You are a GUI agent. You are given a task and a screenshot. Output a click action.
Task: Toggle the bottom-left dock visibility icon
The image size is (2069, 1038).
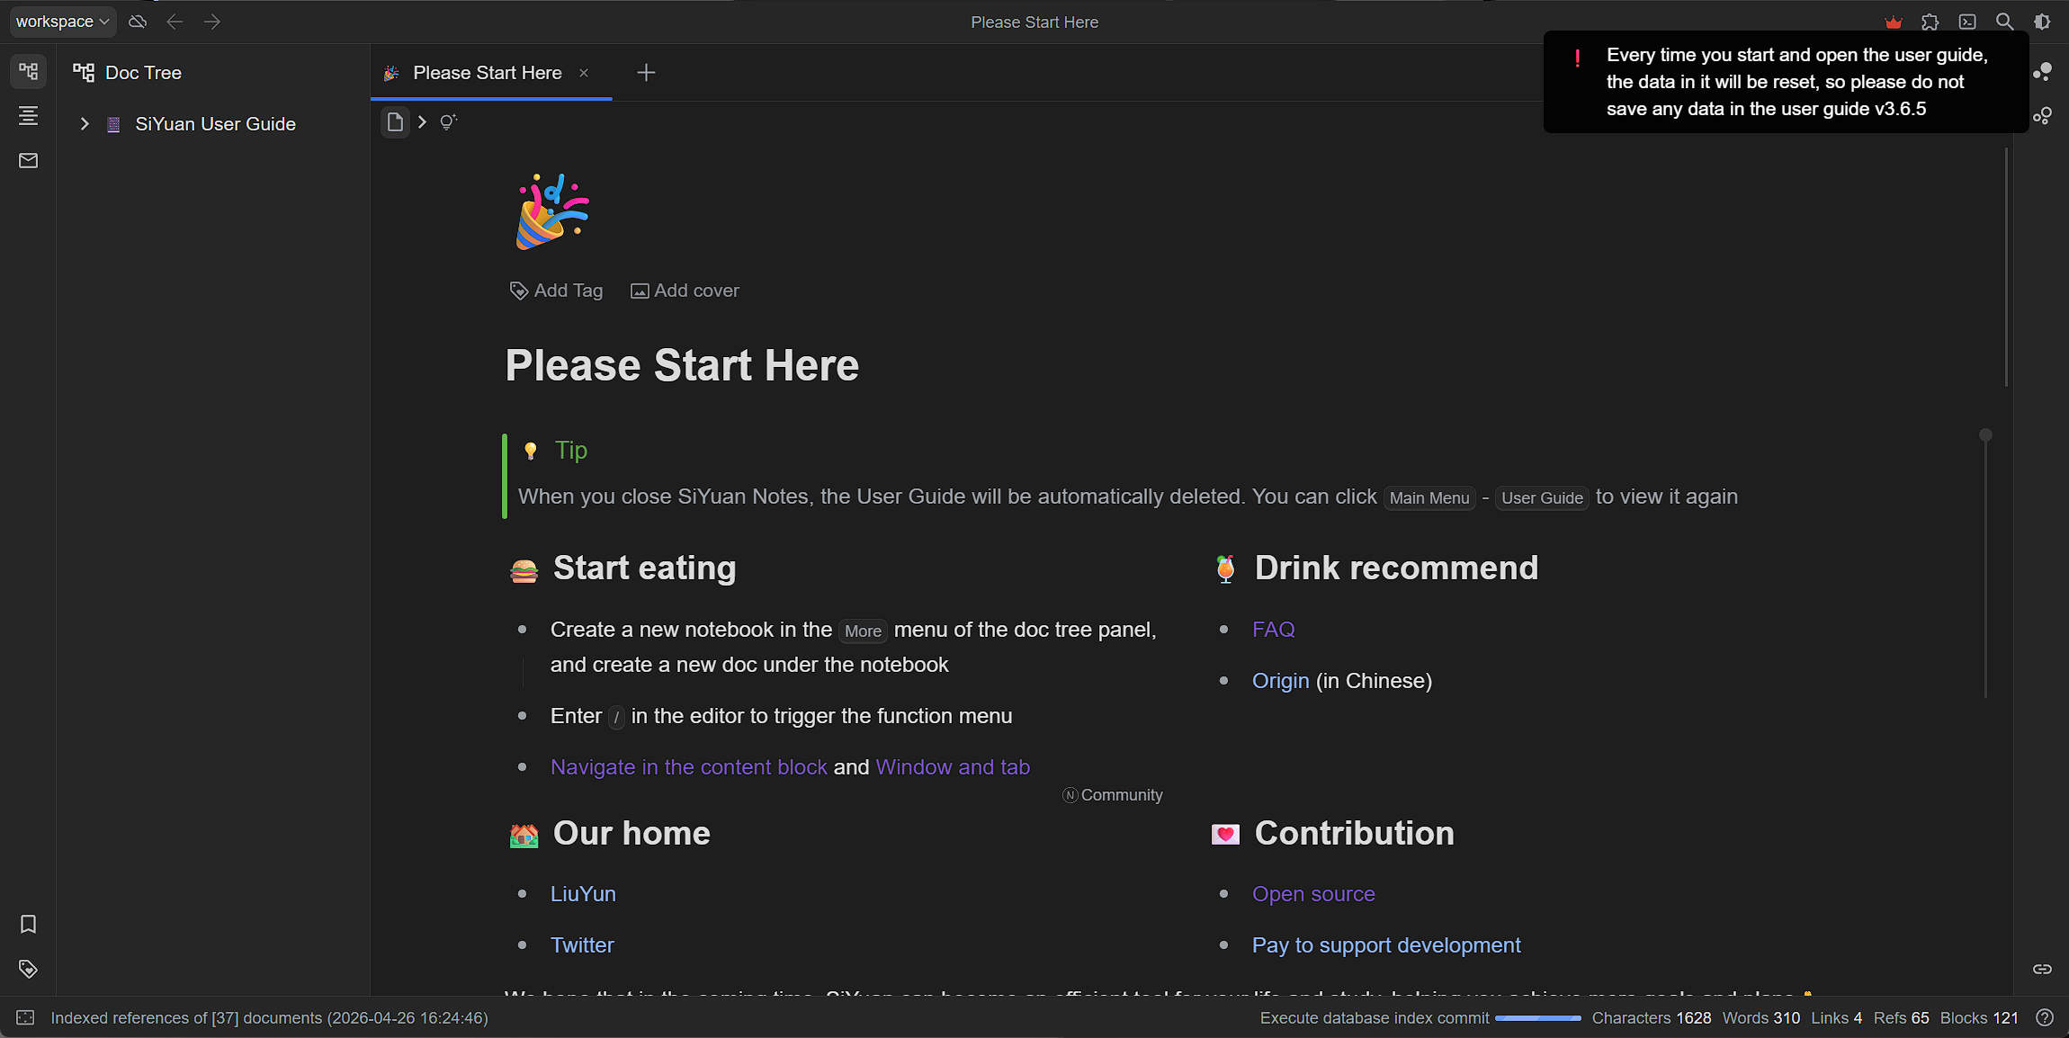25,1017
